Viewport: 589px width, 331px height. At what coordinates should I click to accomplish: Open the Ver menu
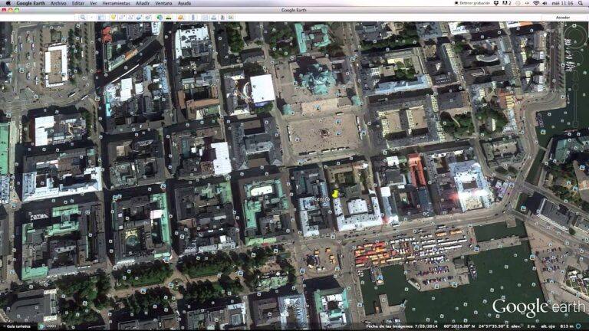pos(93,3)
